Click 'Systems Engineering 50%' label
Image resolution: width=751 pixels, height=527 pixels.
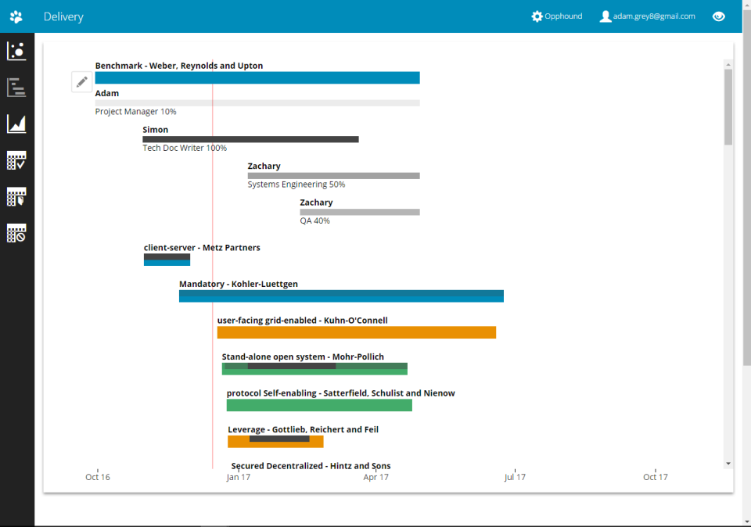tap(296, 185)
